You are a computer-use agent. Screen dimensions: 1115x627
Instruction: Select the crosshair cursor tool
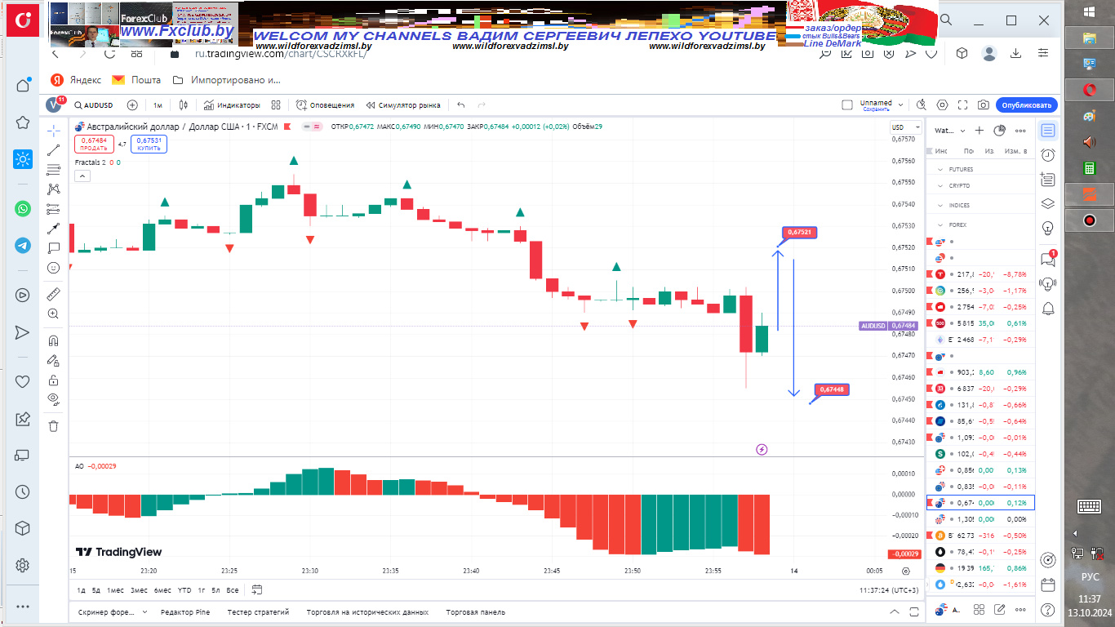pos(54,131)
